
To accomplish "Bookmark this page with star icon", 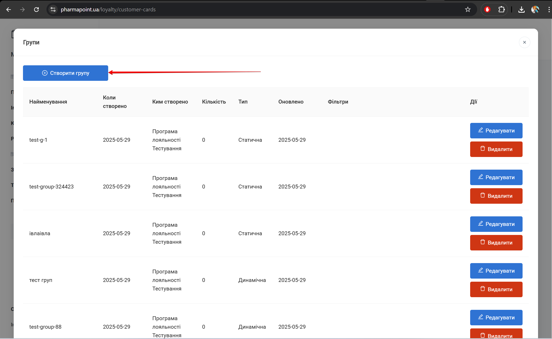I will (x=468, y=10).
